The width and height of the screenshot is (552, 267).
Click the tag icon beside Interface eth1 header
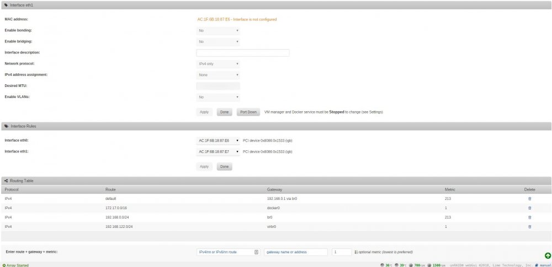tap(6, 6)
